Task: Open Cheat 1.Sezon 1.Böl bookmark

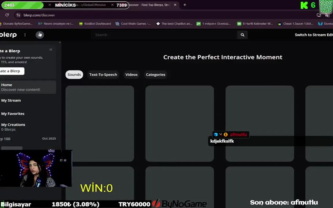Action: (x=296, y=24)
